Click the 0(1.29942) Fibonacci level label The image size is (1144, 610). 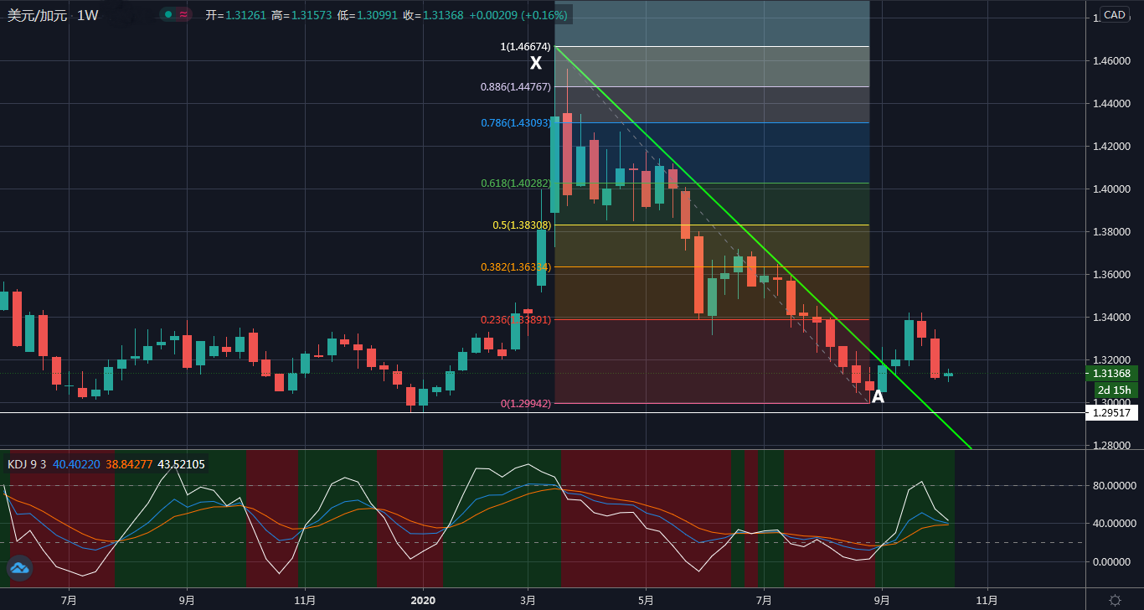(x=525, y=404)
